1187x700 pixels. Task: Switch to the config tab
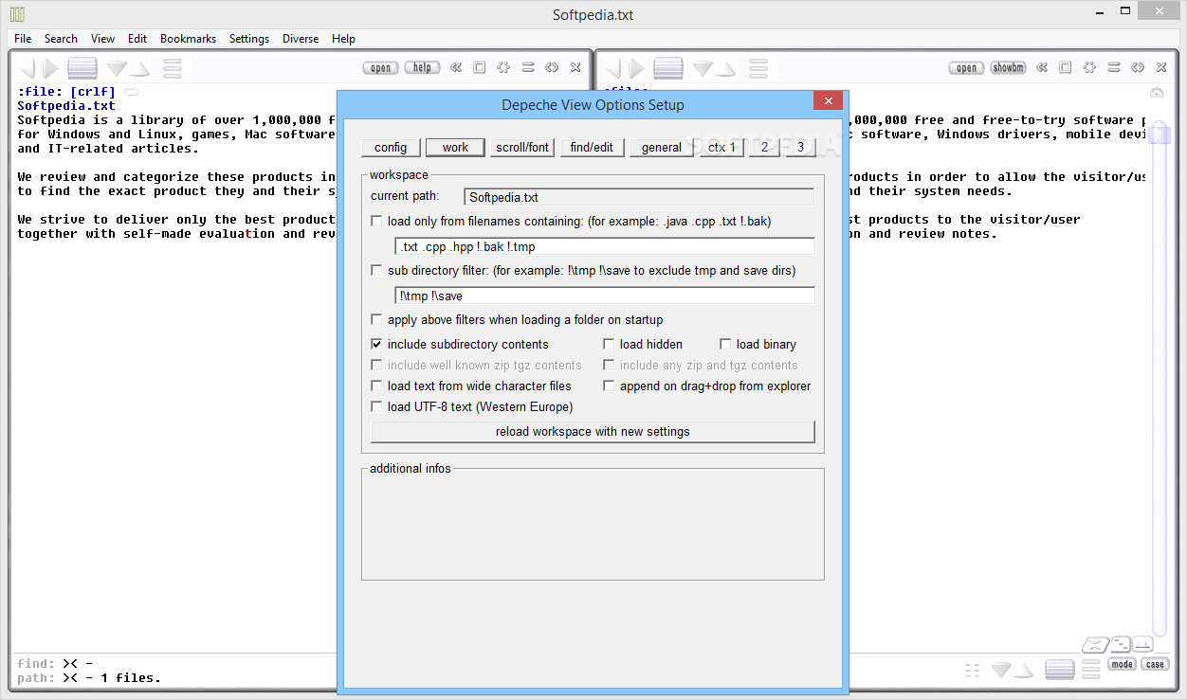click(391, 147)
